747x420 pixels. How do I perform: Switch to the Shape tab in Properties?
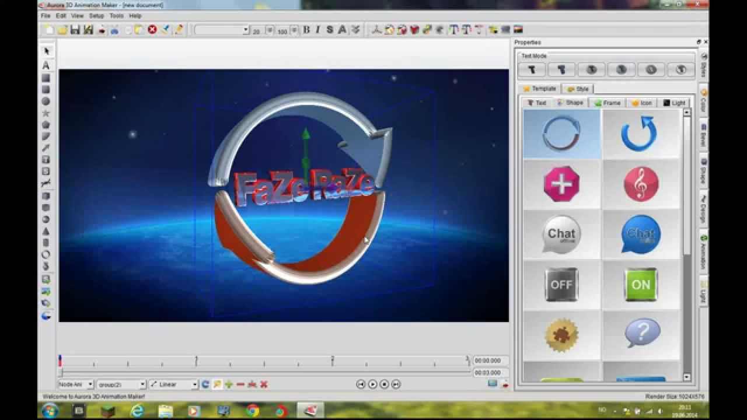click(571, 103)
